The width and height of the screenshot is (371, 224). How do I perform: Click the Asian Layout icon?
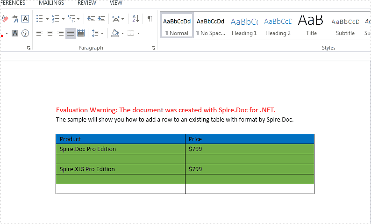pyautogui.click(x=116, y=18)
